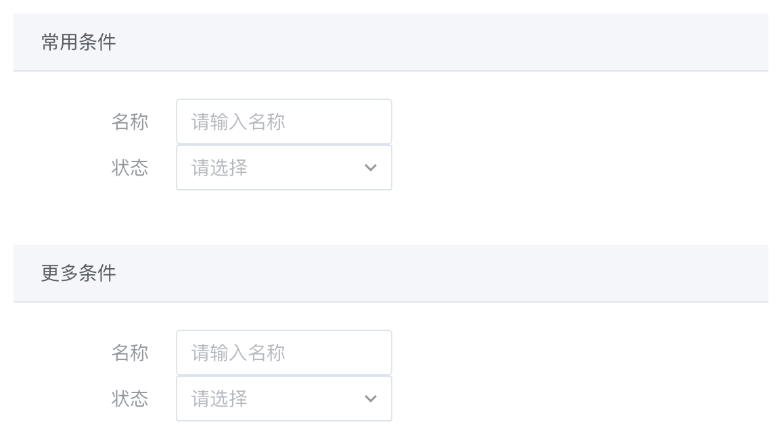Open the 状态 select box under 常用条件

click(283, 168)
